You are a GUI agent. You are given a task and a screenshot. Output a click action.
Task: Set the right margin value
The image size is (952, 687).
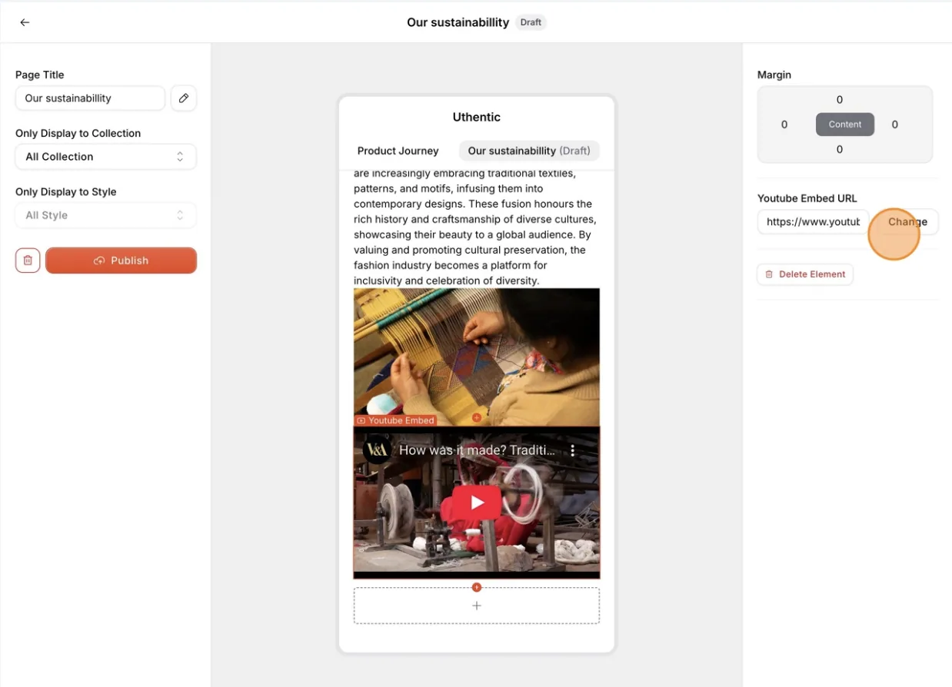pyautogui.click(x=895, y=124)
